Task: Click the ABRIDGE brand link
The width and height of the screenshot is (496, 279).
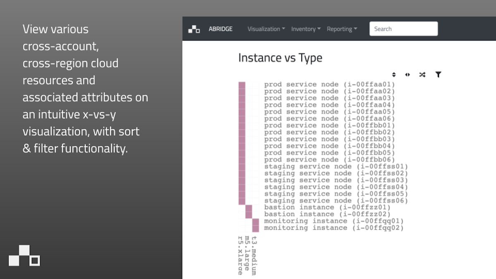Action: click(221, 29)
